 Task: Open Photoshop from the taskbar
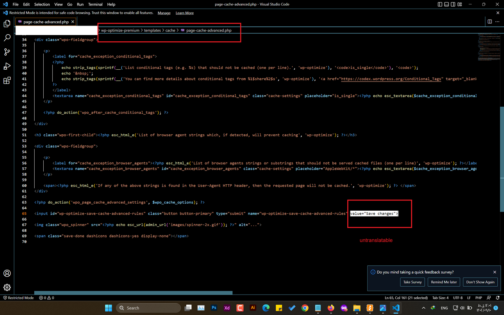[x=214, y=308]
